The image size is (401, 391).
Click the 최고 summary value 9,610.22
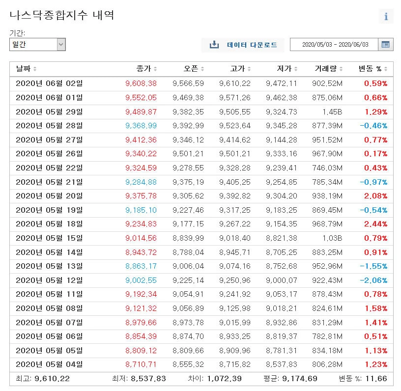(52, 379)
